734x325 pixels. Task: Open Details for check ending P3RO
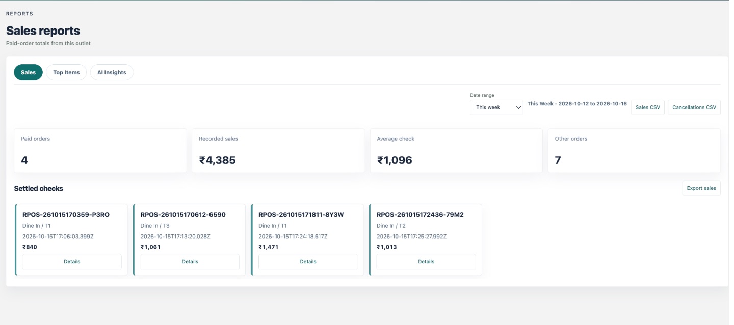tap(72, 262)
